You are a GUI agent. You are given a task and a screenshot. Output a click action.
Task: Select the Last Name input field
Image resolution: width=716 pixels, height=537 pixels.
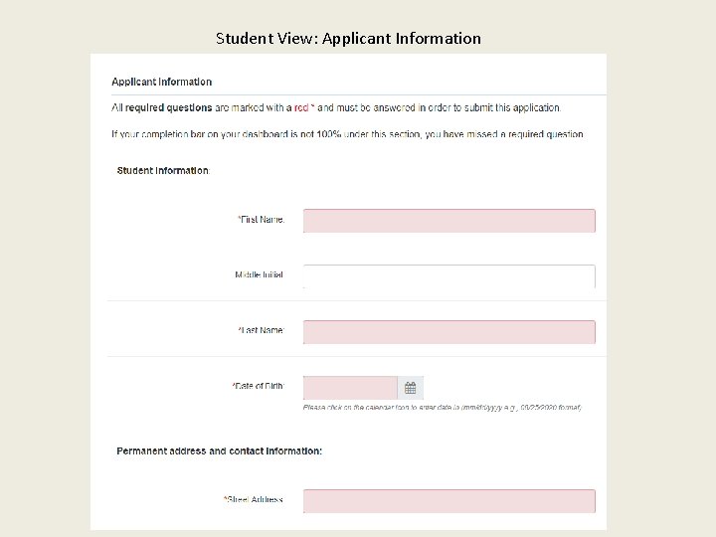448,331
